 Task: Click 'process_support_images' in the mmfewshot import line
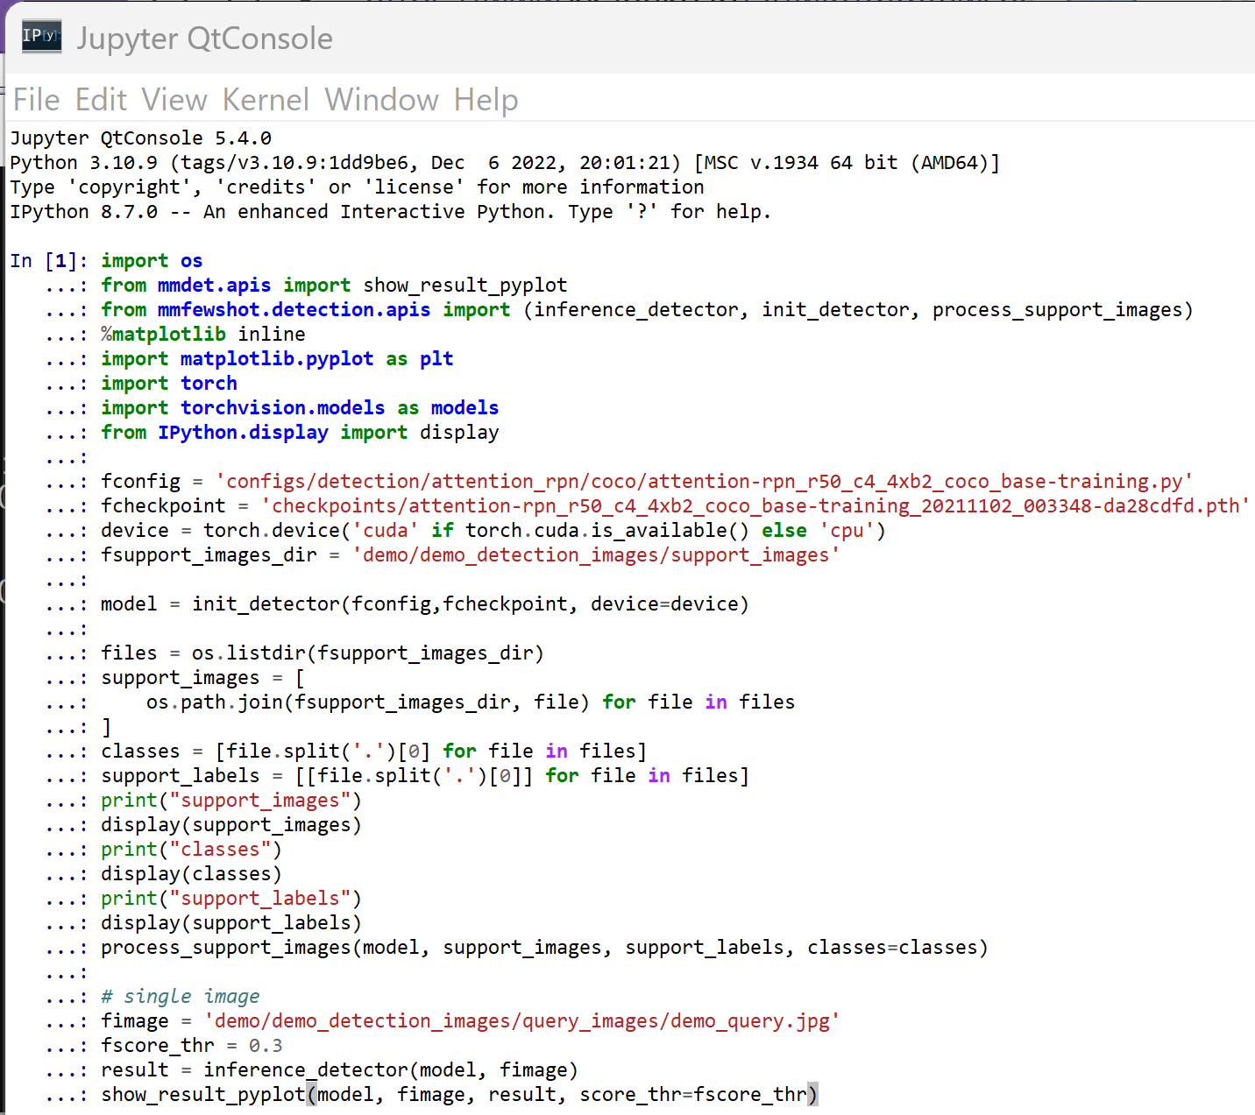pos(1057,310)
